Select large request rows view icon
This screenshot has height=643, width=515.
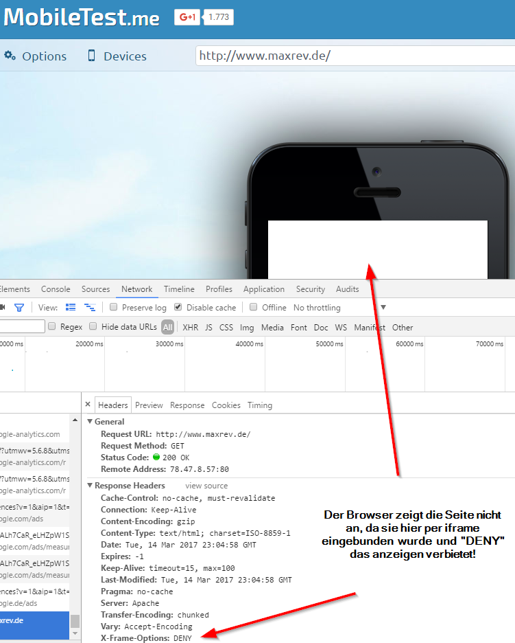(71, 307)
